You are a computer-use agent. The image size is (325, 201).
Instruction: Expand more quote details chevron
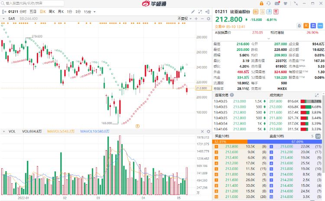269,38
